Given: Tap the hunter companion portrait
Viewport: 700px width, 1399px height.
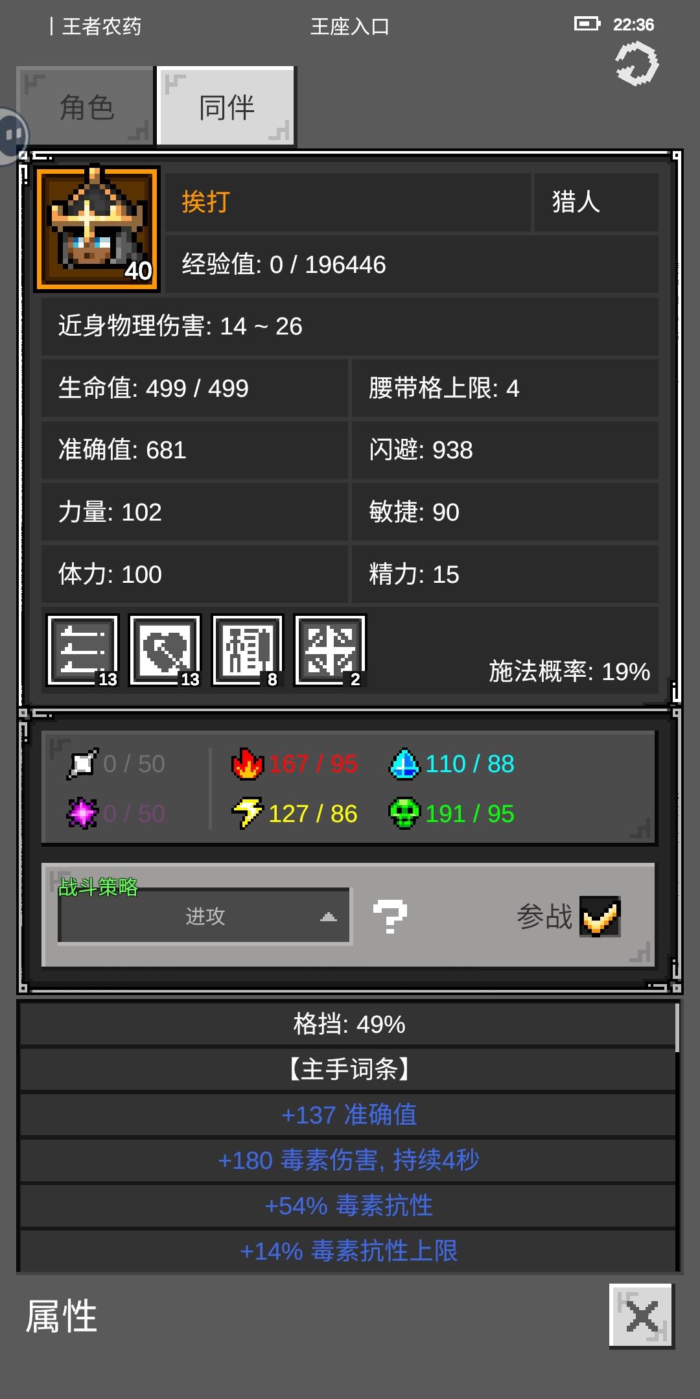Looking at the screenshot, I should (x=97, y=228).
